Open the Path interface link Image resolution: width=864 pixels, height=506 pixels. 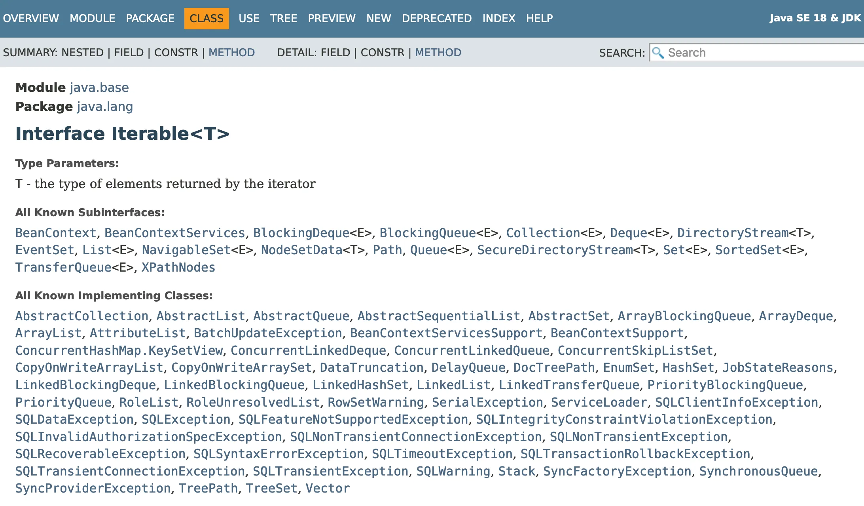click(x=388, y=250)
